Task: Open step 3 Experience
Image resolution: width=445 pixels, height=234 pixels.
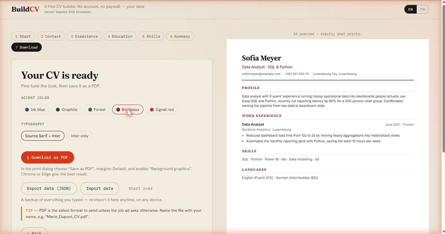Action: coord(84,36)
